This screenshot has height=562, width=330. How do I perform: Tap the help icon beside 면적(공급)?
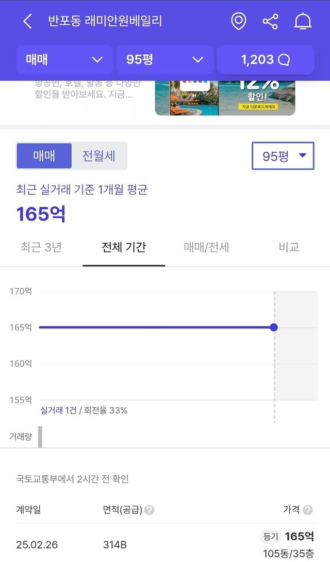(150, 510)
